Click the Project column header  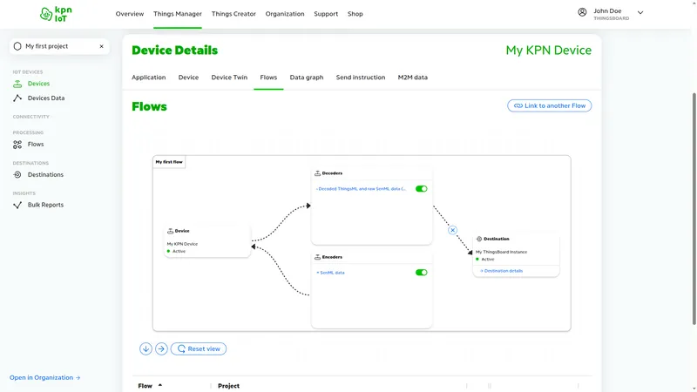click(x=228, y=386)
